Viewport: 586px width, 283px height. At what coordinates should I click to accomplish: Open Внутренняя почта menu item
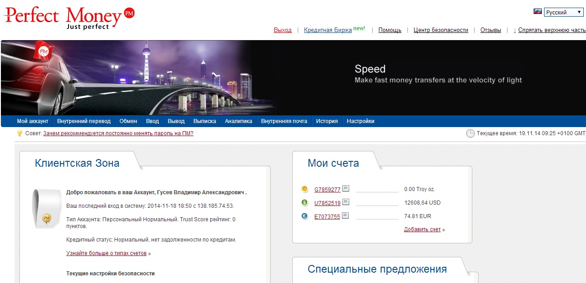284,121
